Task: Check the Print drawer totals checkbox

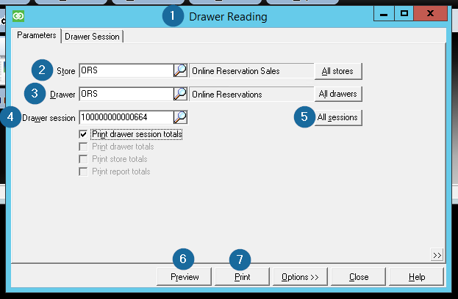Action: (83, 147)
